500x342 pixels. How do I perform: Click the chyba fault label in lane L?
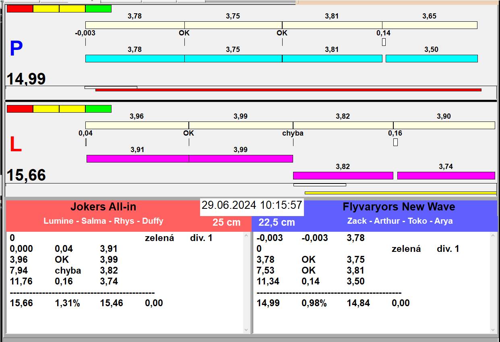293,133
